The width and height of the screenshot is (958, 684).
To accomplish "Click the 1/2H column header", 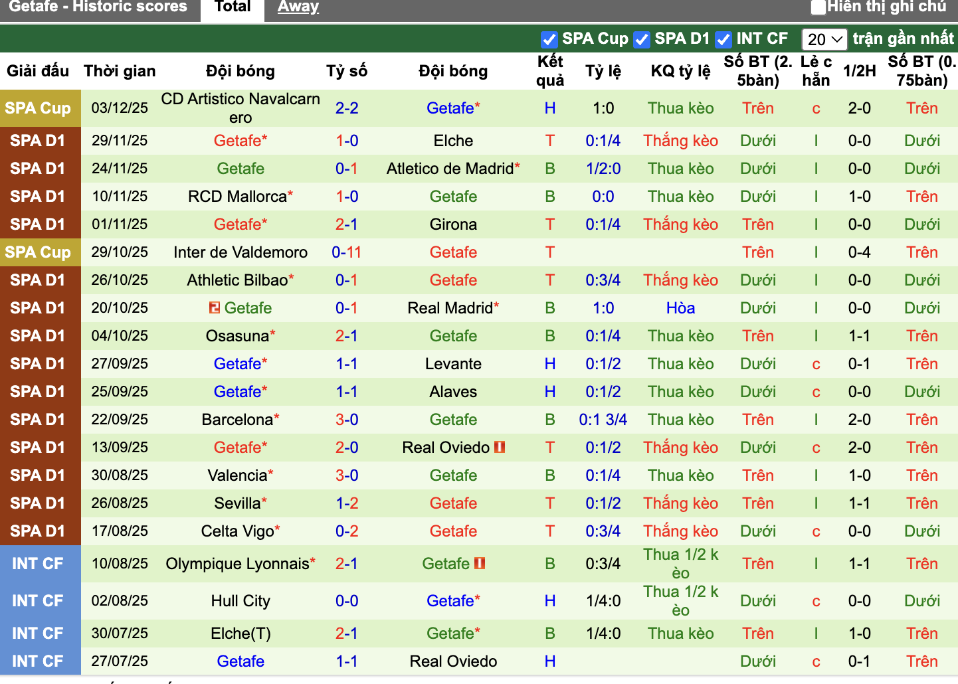I will point(860,71).
